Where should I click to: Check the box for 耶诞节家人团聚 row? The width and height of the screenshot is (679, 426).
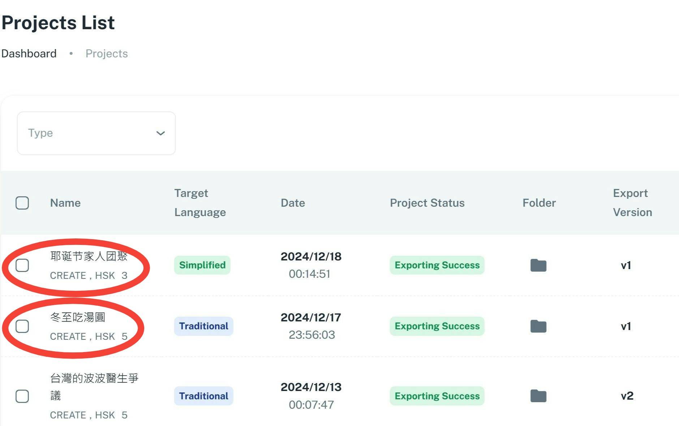[x=22, y=265]
